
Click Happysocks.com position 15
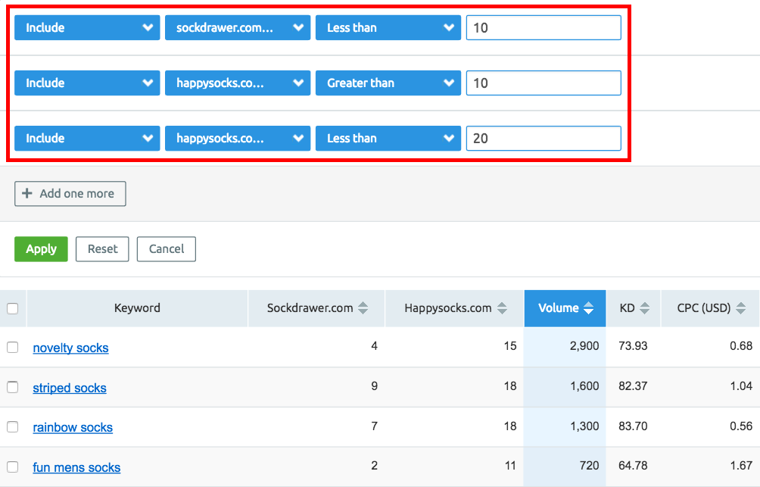(x=510, y=346)
